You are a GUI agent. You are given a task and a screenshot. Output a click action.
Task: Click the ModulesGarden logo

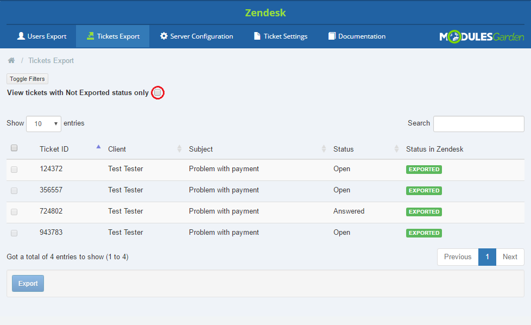[482, 36]
